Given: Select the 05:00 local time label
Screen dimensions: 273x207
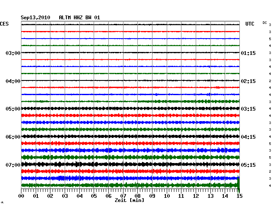Looking at the screenshot, I should click(x=13, y=109).
